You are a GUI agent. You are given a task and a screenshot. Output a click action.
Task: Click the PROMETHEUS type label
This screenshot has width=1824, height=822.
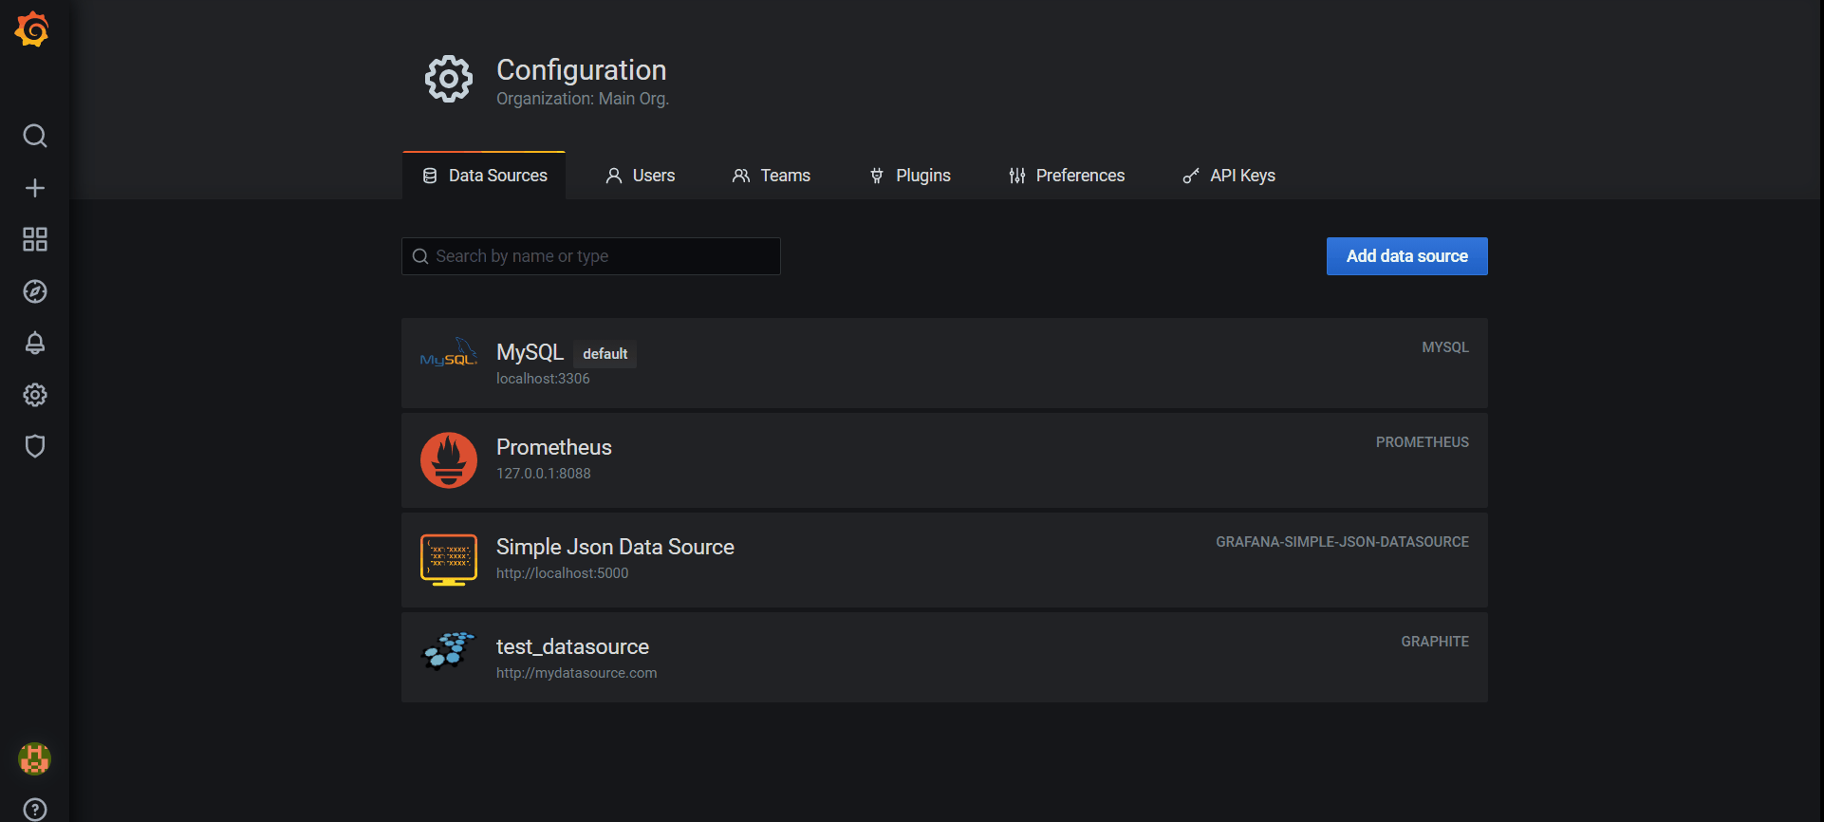point(1423,442)
